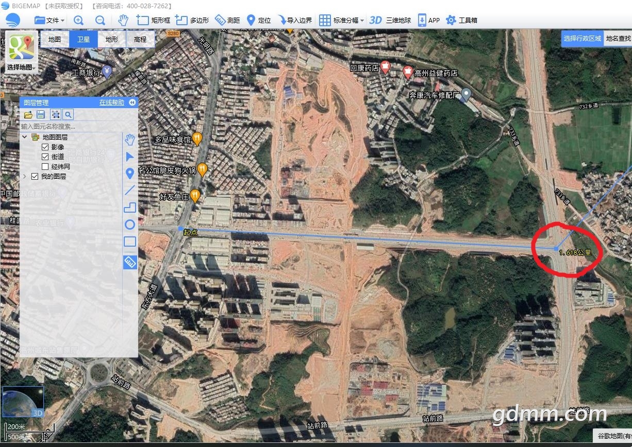Click the 名公馆脆皮狗火锅 restaurant marker
The width and height of the screenshot is (632, 447).
click(x=203, y=168)
